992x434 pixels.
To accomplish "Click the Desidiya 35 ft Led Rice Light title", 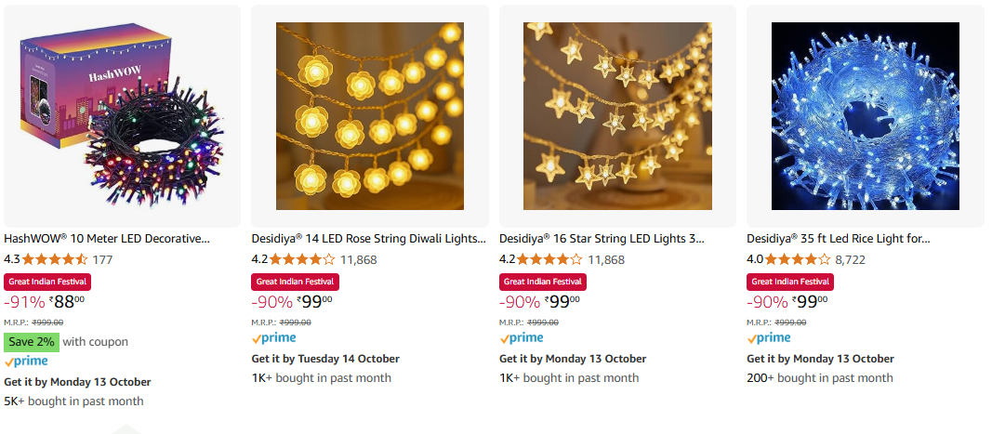I will (838, 239).
